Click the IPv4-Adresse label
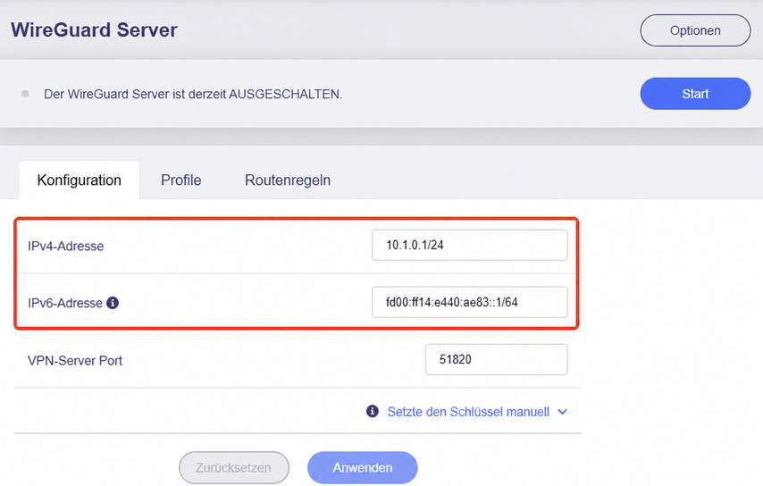Screen dimensions: 763x486 [66, 246]
